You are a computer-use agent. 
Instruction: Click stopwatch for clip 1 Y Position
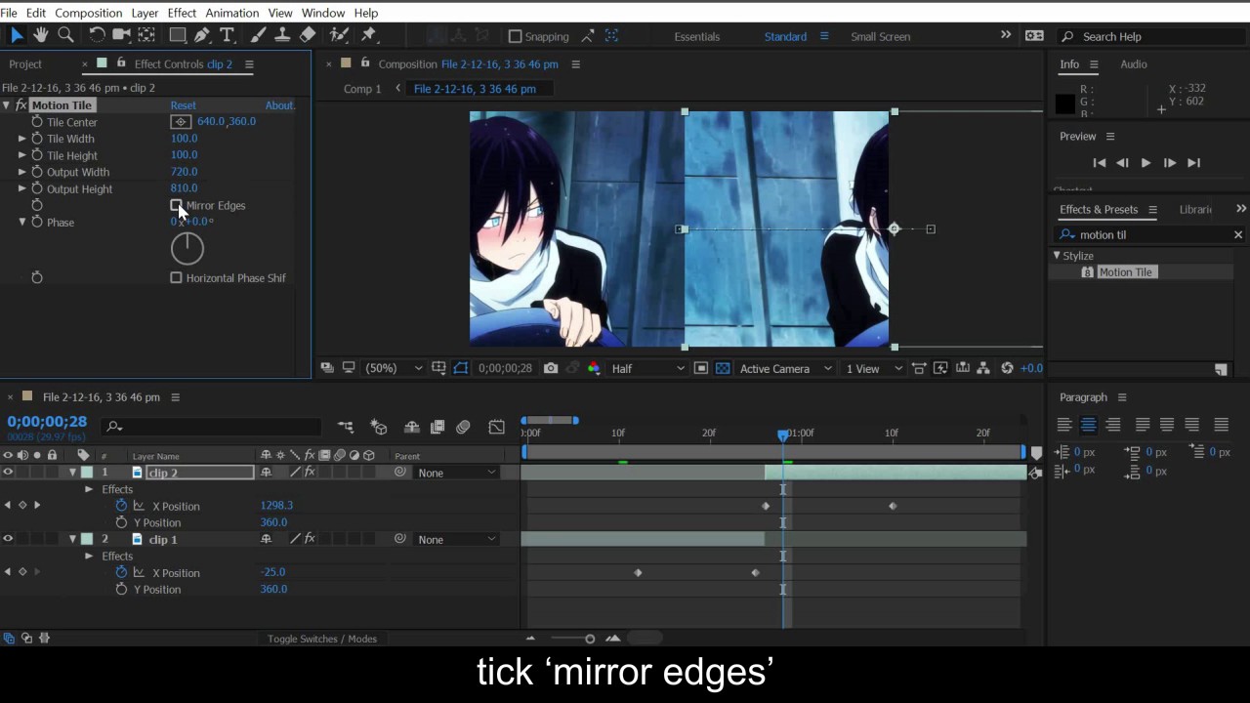pyautogui.click(x=121, y=589)
